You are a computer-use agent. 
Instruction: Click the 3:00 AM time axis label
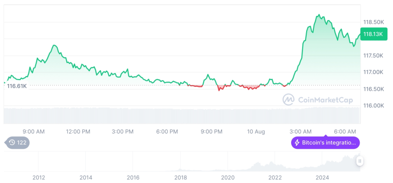[x=301, y=132]
